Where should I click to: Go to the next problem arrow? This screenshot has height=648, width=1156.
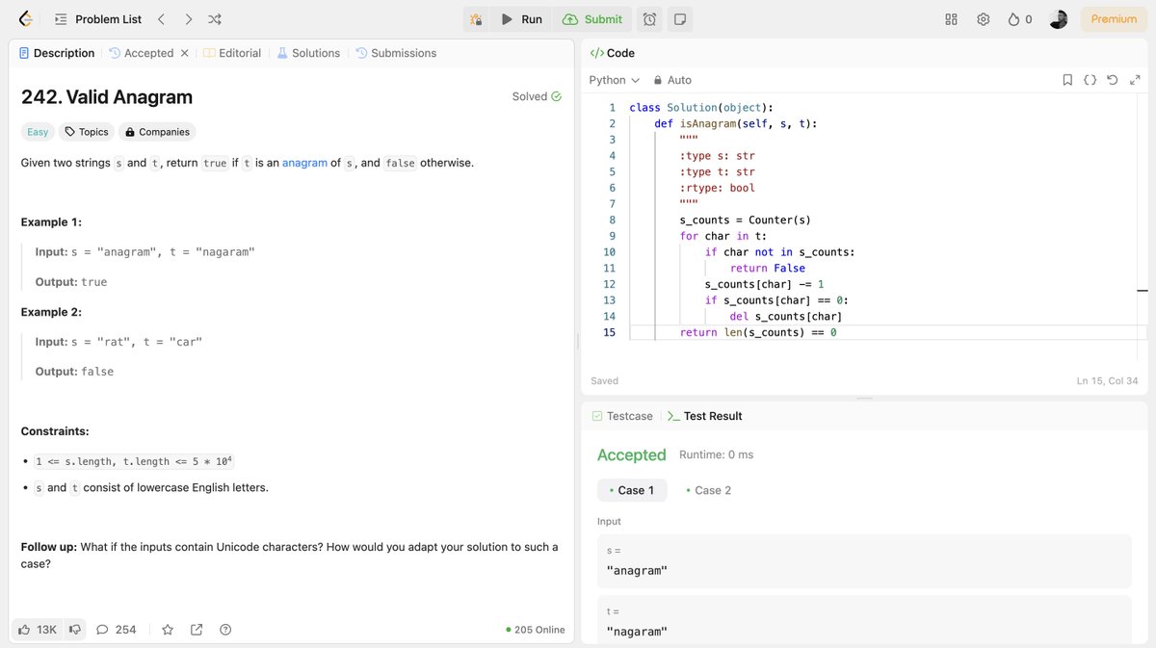(188, 19)
